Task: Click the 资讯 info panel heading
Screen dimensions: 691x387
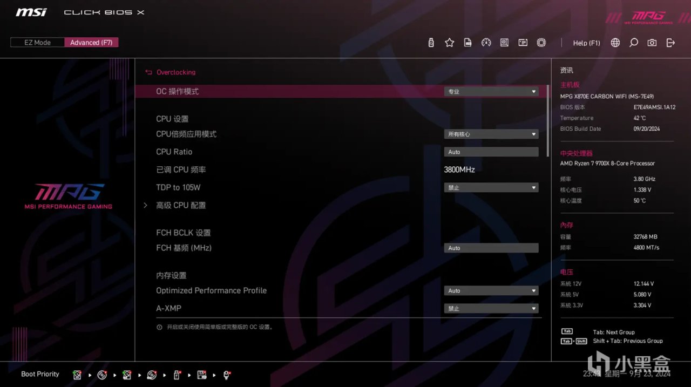Action: point(567,70)
